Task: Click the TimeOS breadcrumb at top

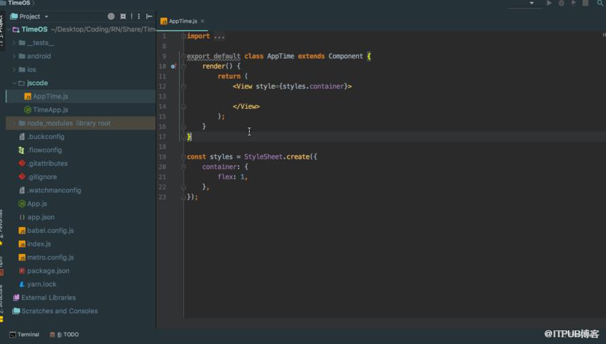Action: (x=19, y=3)
